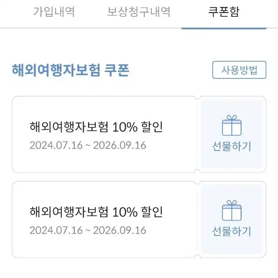
Task: Tap blue gift panel of first coupon
Action: [232, 134]
